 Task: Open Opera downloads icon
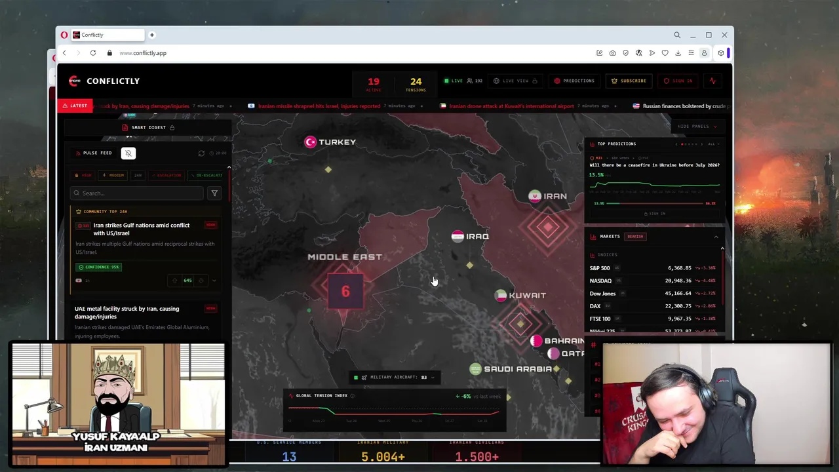678,53
